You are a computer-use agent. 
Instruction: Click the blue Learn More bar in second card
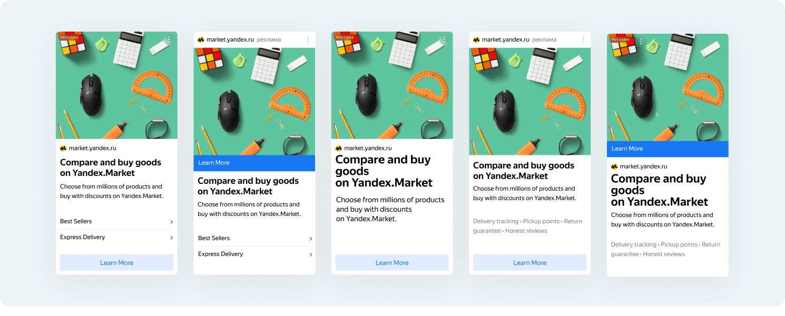(x=254, y=163)
